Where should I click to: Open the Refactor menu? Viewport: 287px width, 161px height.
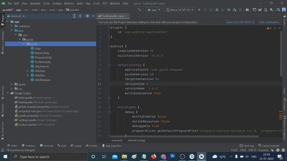(69, 3)
